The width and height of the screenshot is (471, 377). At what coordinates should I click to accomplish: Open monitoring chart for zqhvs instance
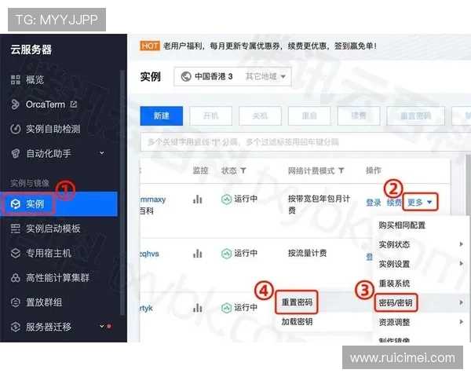(197, 254)
